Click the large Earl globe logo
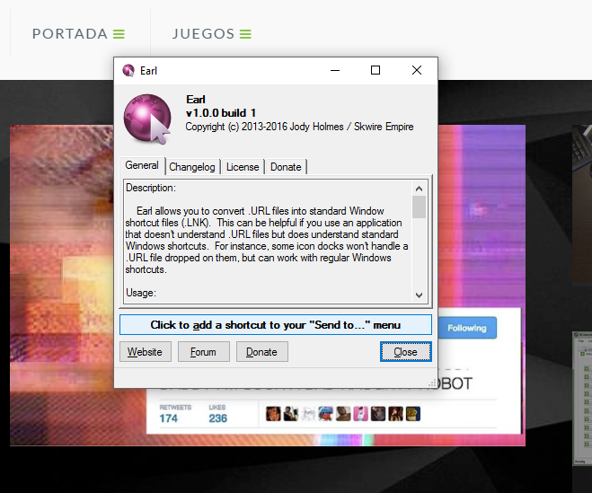The width and height of the screenshot is (592, 493). 147,119
